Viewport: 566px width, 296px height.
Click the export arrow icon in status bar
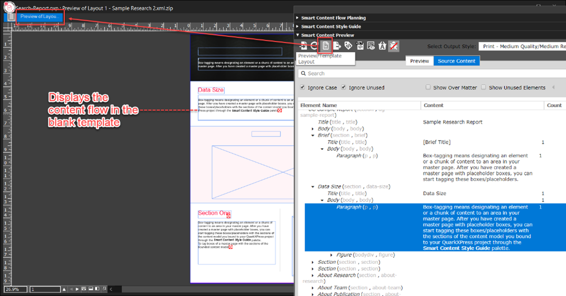[104, 289]
